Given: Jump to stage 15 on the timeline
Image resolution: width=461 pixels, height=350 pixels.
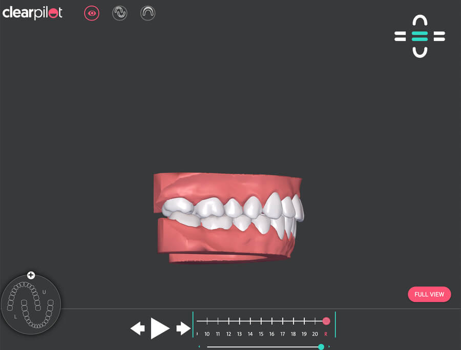Looking at the screenshot, I should coord(261,321).
